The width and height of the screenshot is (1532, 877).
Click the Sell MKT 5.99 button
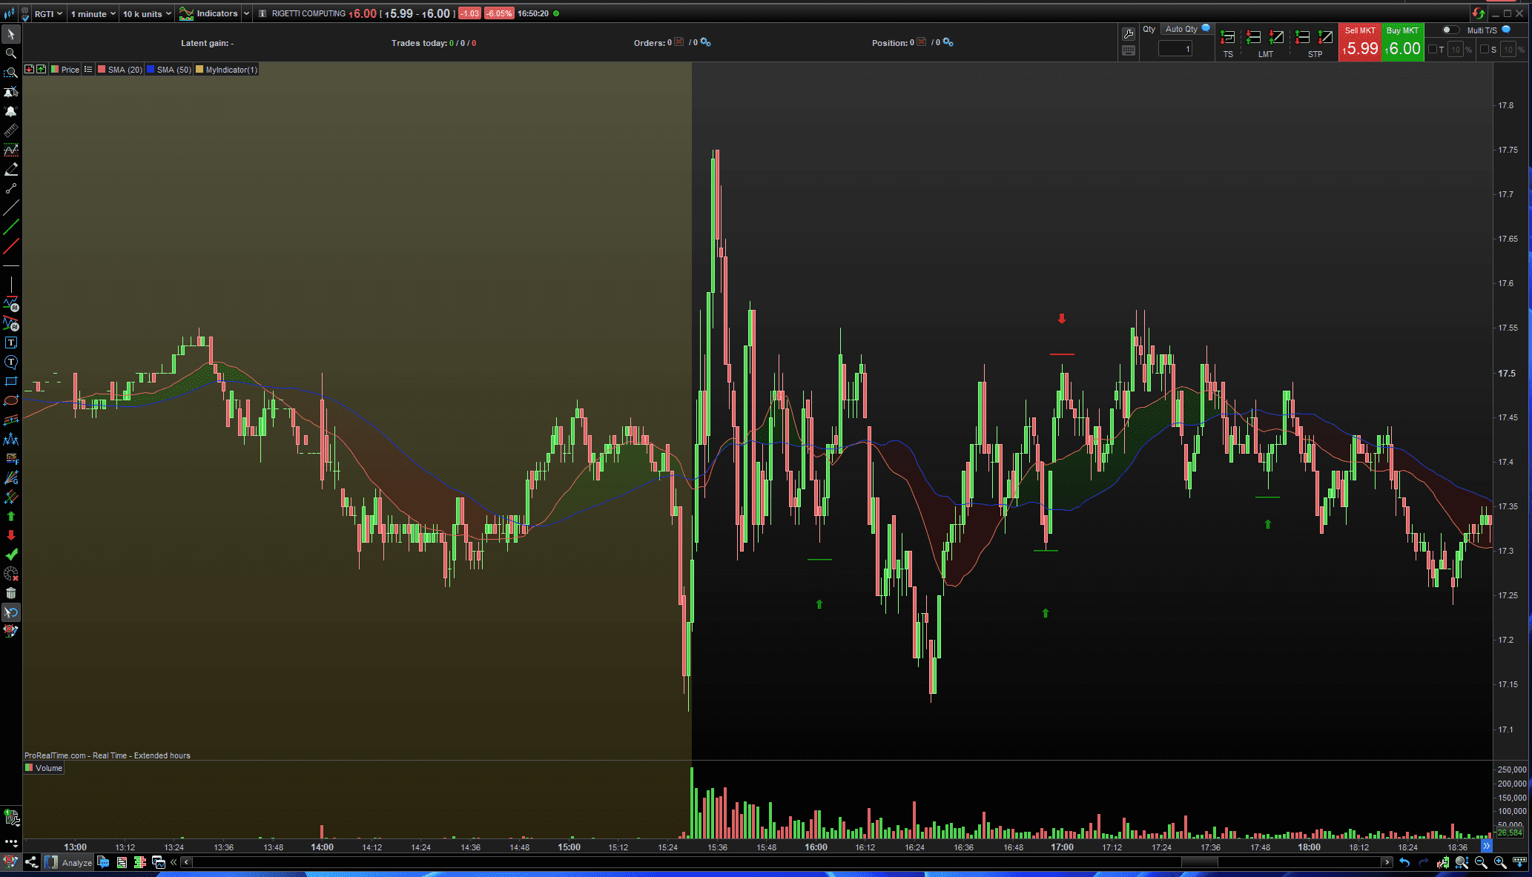pyautogui.click(x=1360, y=43)
